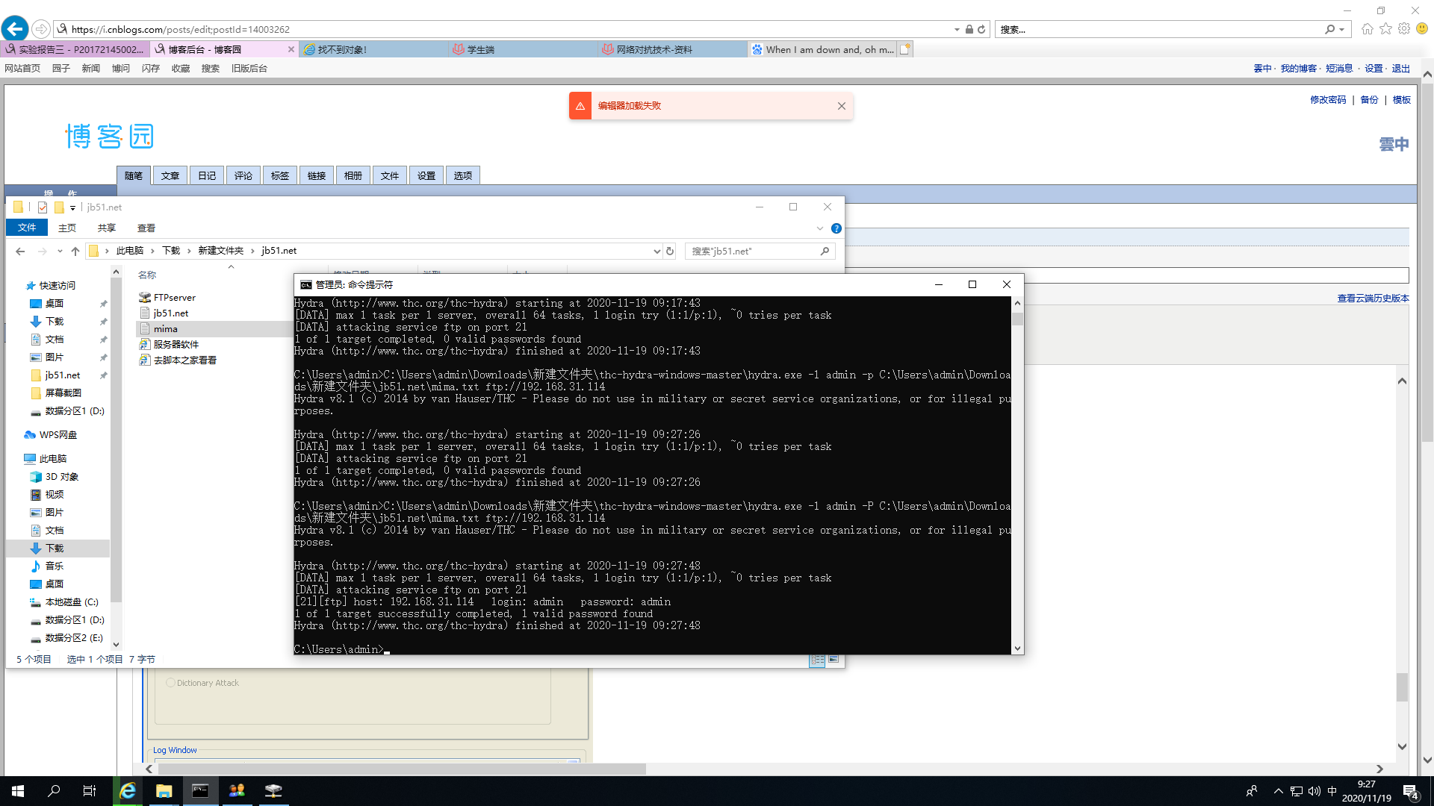1434x806 pixels.
Task: Open File Explorer from the taskbar
Action: tap(164, 790)
